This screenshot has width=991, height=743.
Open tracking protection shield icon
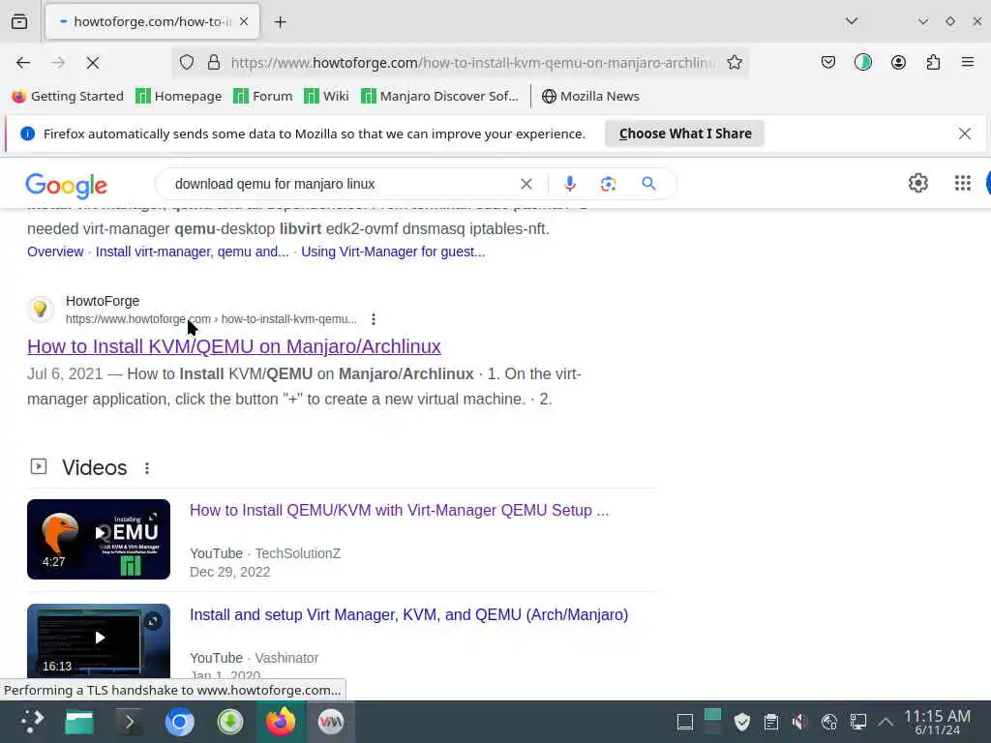pyautogui.click(x=187, y=63)
